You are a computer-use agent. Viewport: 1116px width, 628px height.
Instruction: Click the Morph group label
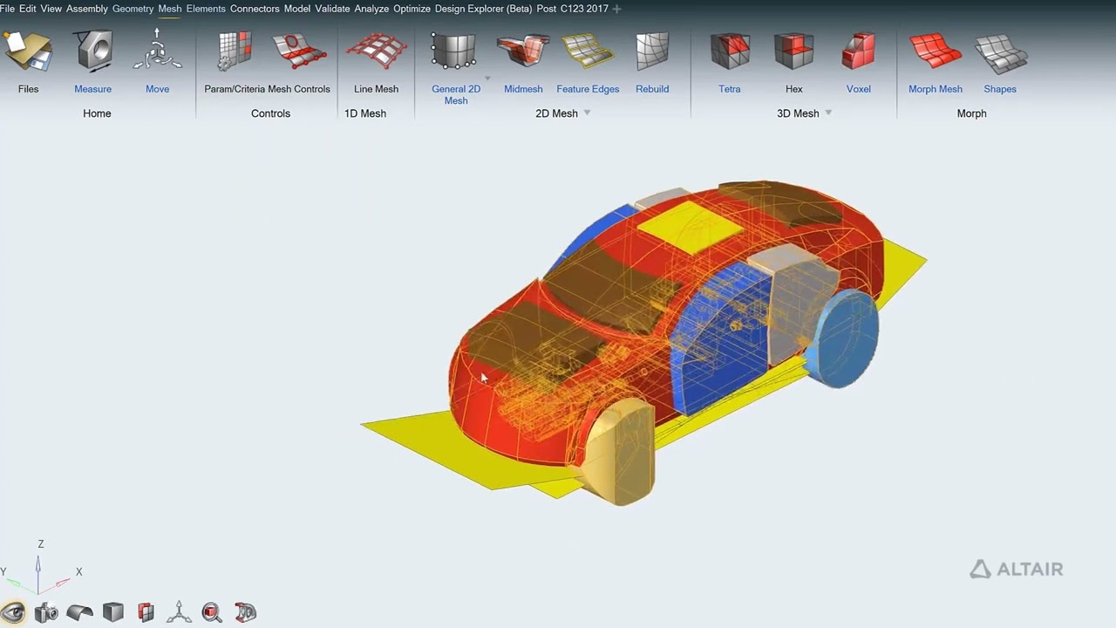pyautogui.click(x=971, y=113)
